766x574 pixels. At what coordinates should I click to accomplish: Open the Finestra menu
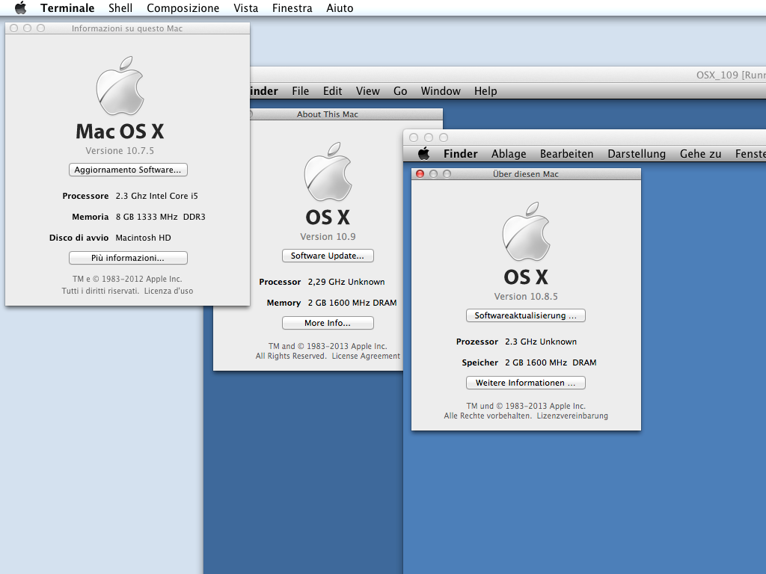pos(292,8)
